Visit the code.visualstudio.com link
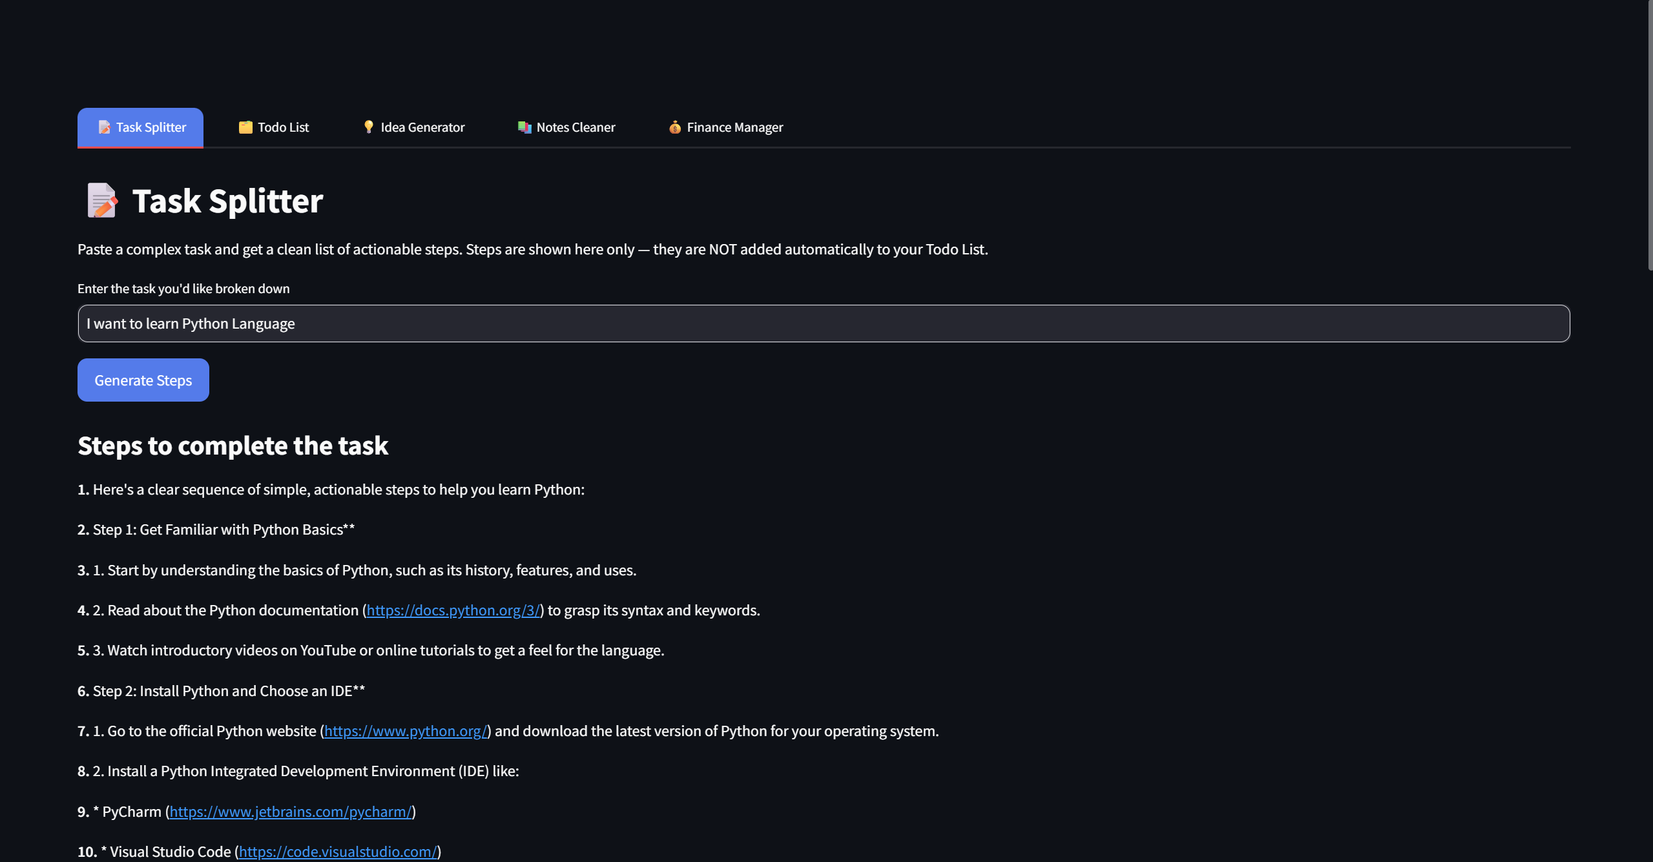The height and width of the screenshot is (862, 1653). click(338, 852)
